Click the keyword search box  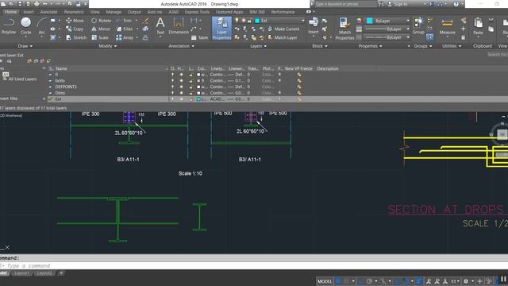tap(346, 4)
